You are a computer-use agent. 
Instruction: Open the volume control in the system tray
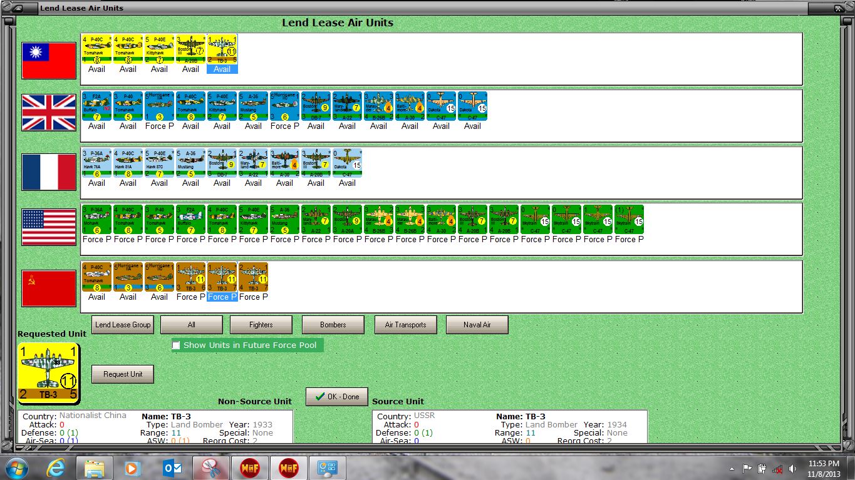pos(794,469)
